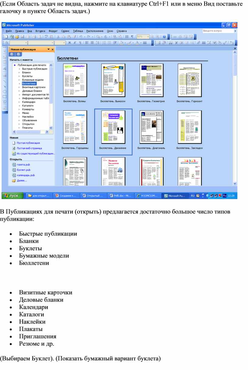
Task: Open the font size dropdown
Action: pyautogui.click(x=64, y=43)
